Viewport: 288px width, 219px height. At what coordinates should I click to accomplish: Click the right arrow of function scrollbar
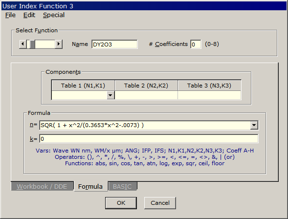[59, 44]
